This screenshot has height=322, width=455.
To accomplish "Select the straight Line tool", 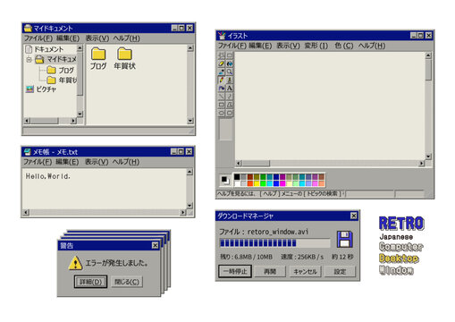I will click(x=222, y=97).
